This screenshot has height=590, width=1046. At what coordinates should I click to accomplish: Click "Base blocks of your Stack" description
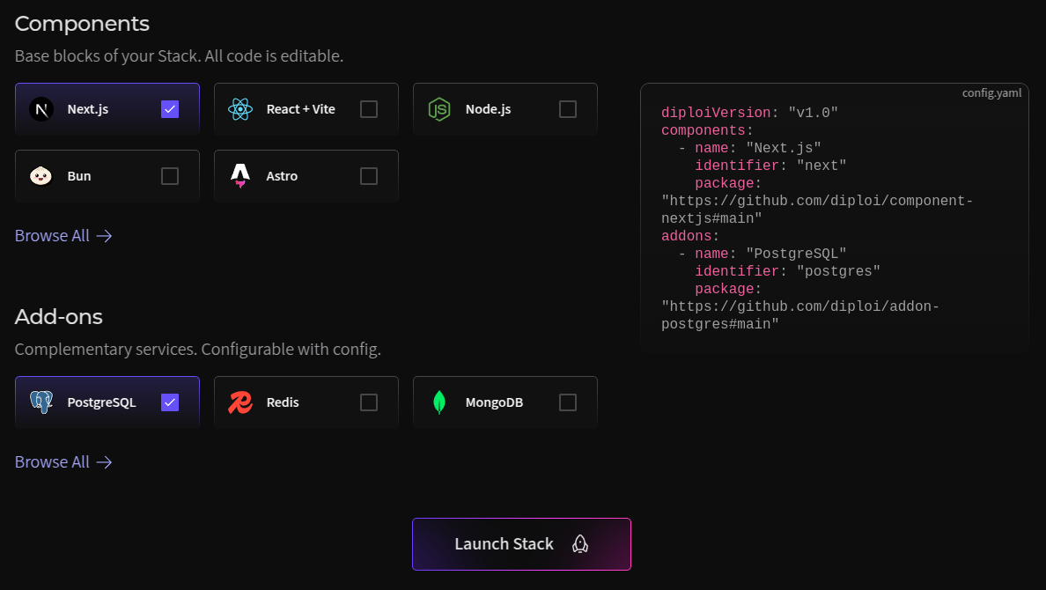[179, 56]
